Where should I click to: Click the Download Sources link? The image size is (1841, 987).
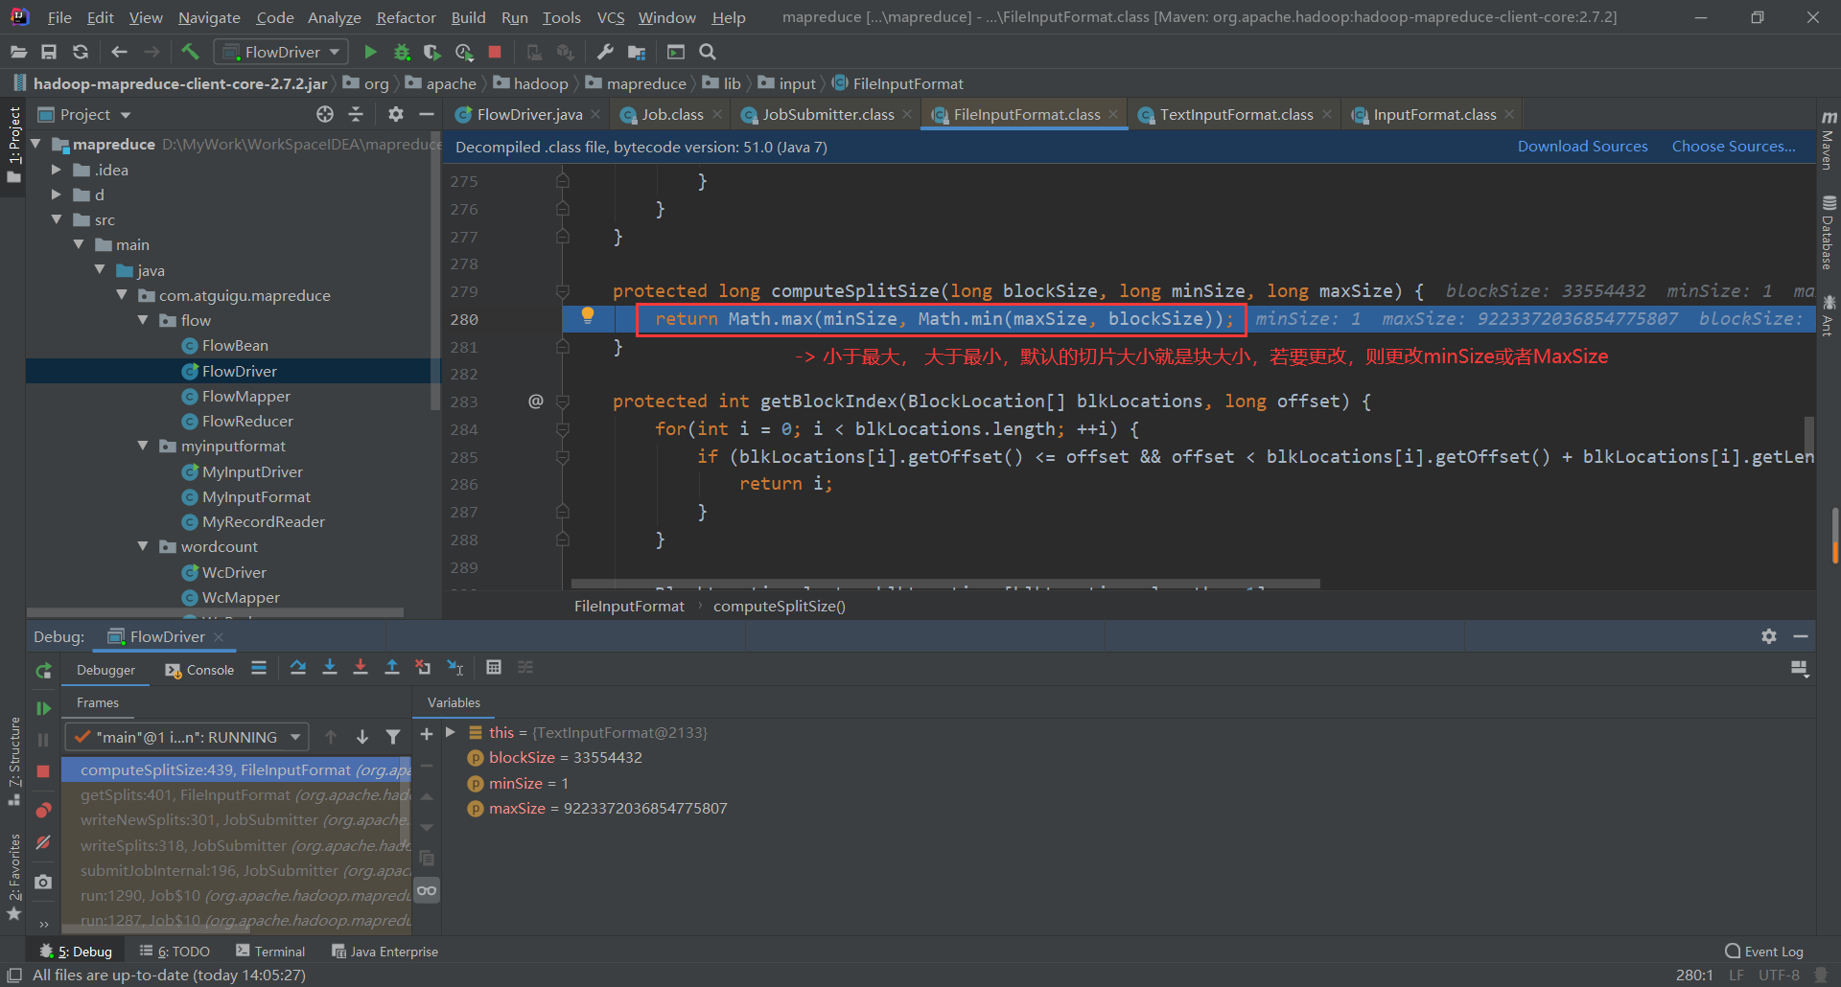coord(1582,146)
